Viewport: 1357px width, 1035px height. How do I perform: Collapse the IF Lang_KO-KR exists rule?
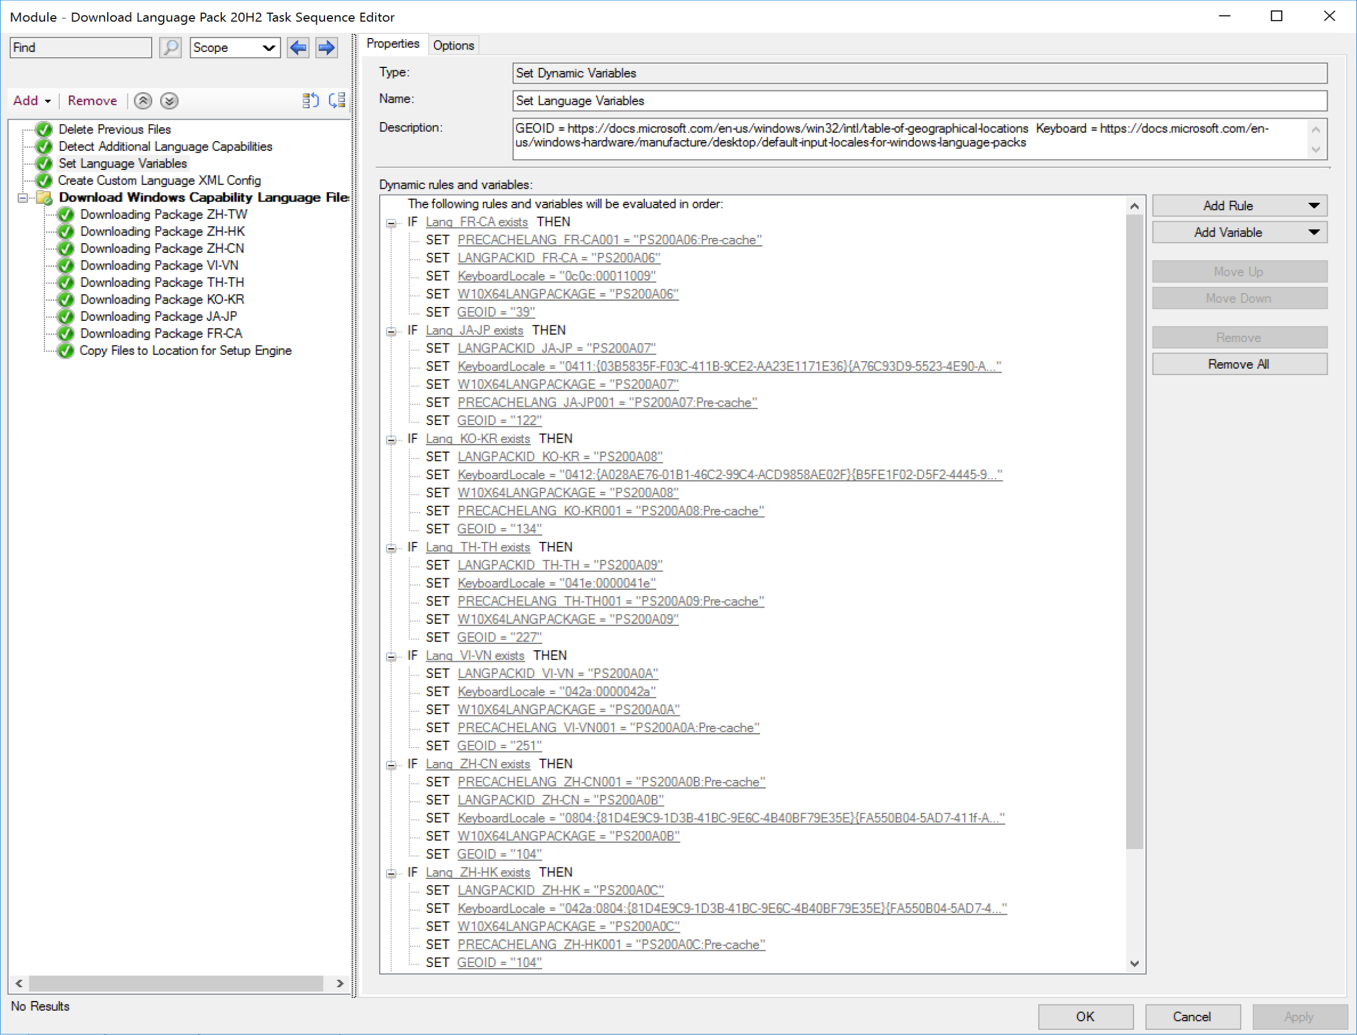[x=391, y=440]
